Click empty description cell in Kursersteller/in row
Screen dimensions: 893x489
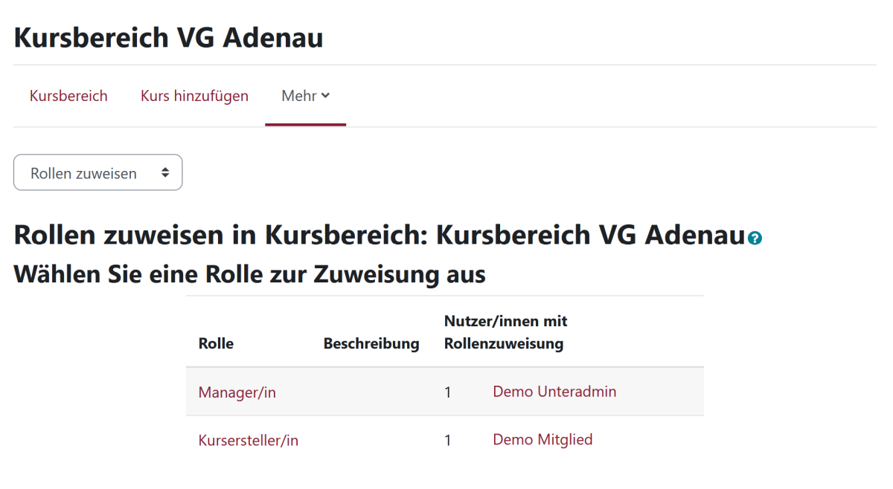click(371, 441)
